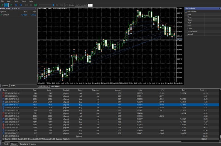Click the Skip to button
Screen dimensions: 221x146
[x=70, y=5]
